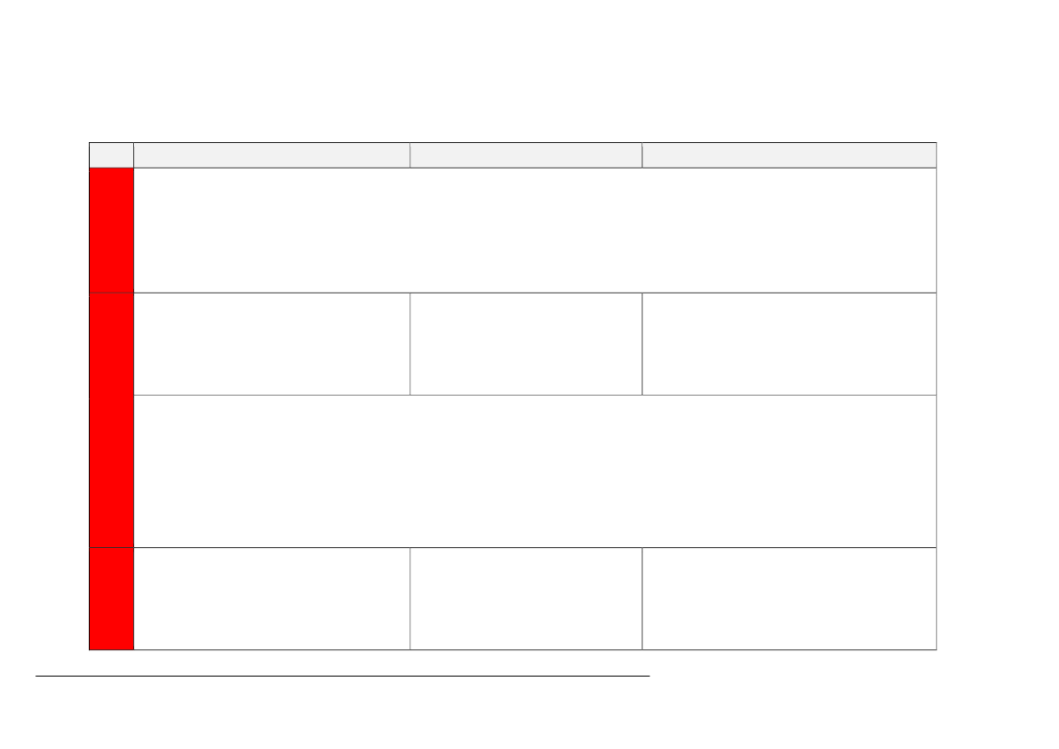Select the second red cell from top

(111, 344)
